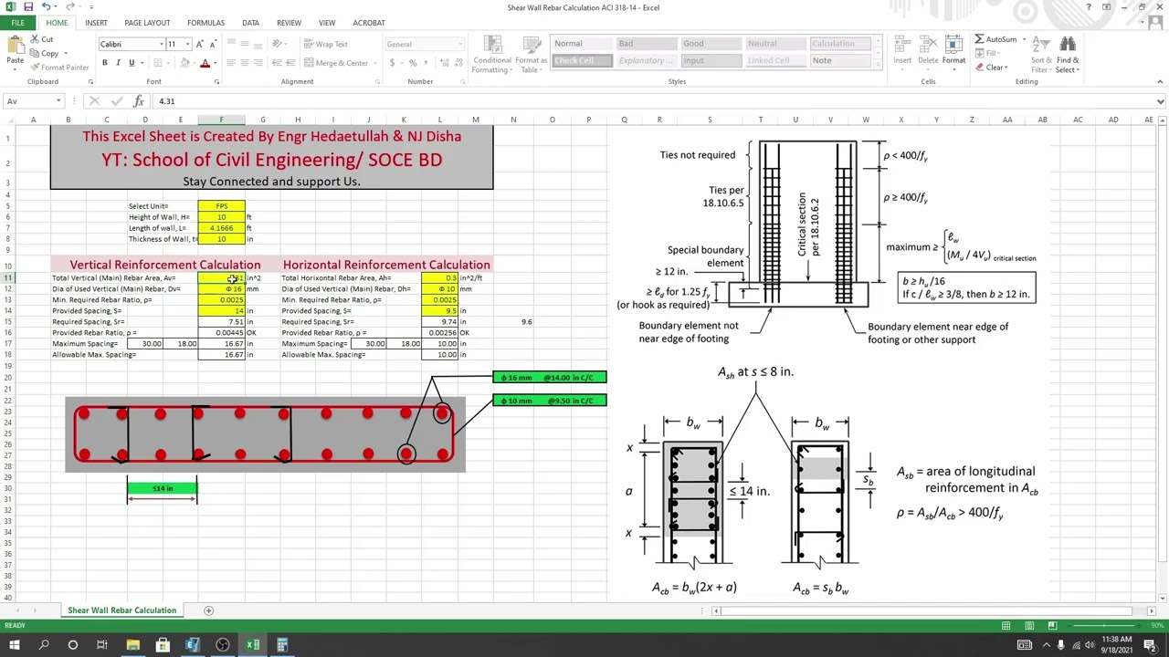Viewport: 1169px width, 657px height.
Task: Switch to Page Break Preview in status bar
Action: (x=1052, y=625)
